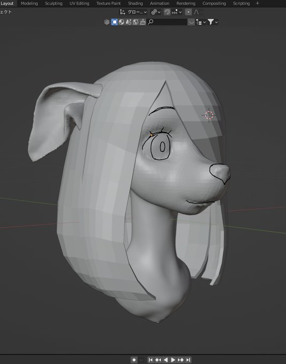Screen dimensions: 286x364
Task: Open the Modeling workspace tab
Action: pyautogui.click(x=29, y=4)
